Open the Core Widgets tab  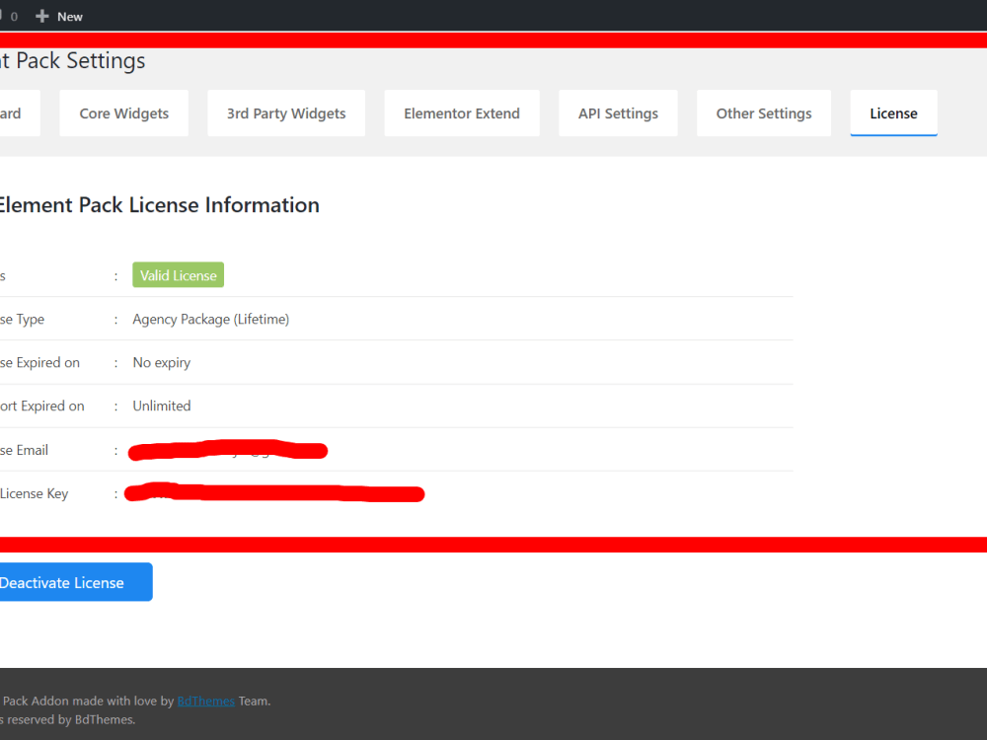click(123, 112)
